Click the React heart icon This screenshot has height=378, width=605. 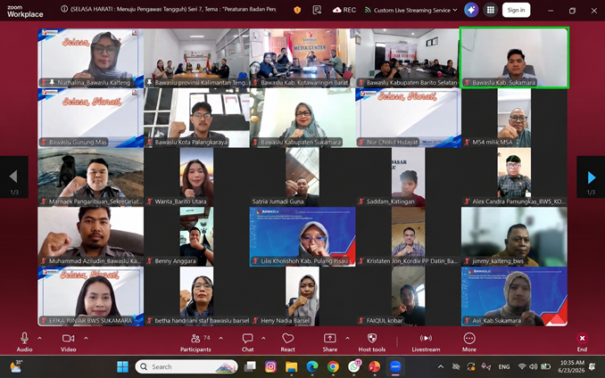click(x=288, y=338)
